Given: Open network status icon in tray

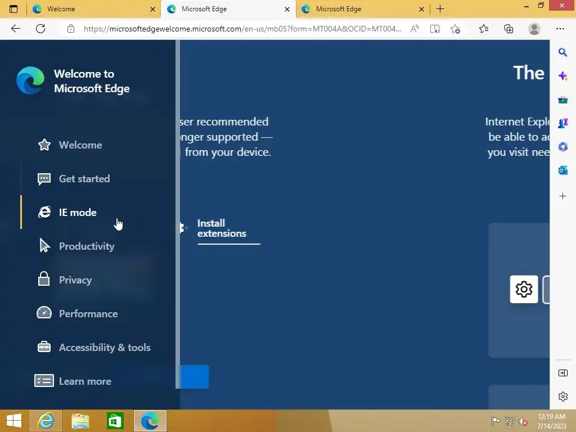Looking at the screenshot, I should coord(510,421).
